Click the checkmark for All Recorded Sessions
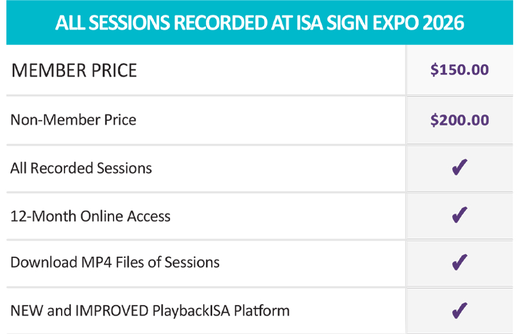 click(459, 168)
